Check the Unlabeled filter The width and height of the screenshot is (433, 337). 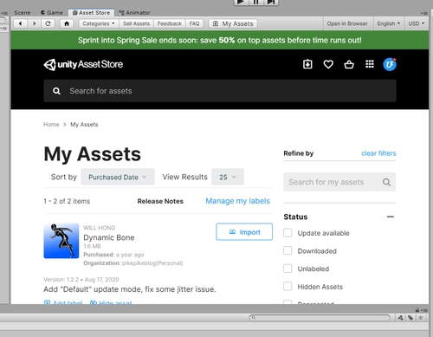[288, 269]
